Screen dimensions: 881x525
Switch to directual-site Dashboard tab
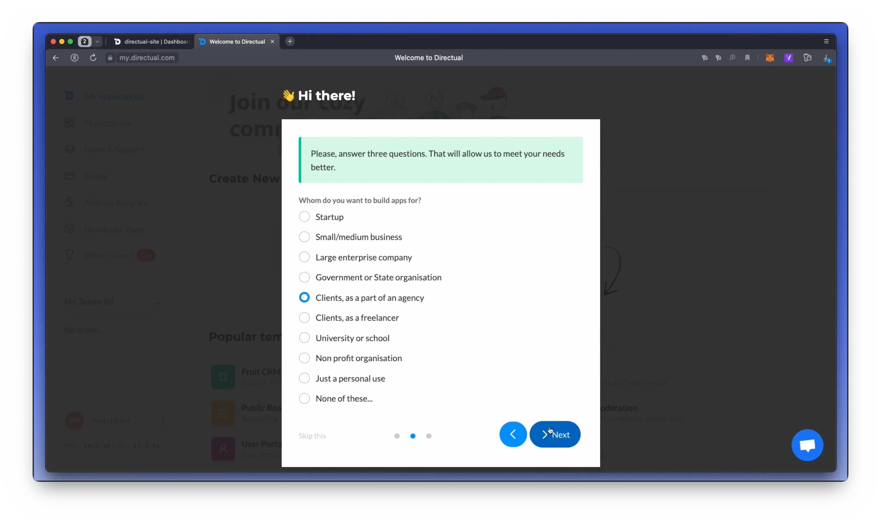coord(152,41)
